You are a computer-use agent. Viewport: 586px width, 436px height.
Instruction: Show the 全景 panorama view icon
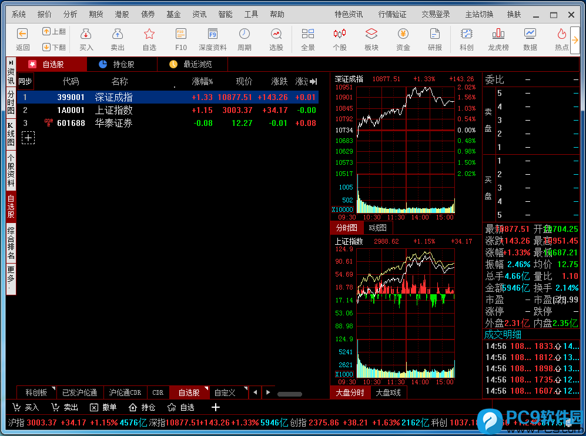(308, 34)
